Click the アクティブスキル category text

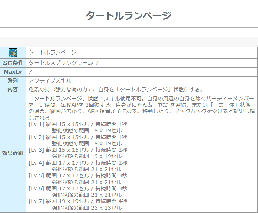50,81
